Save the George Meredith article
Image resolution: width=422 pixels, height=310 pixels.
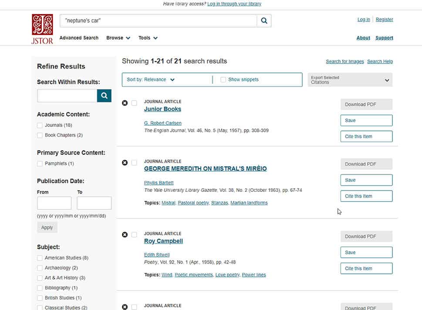tap(366, 180)
